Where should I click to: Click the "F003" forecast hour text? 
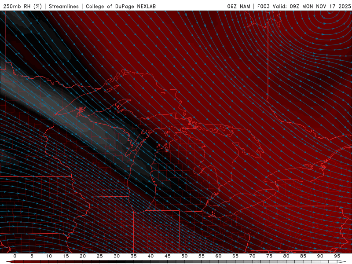click(x=263, y=6)
